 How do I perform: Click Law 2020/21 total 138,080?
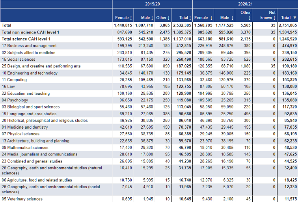pos(289,86)
